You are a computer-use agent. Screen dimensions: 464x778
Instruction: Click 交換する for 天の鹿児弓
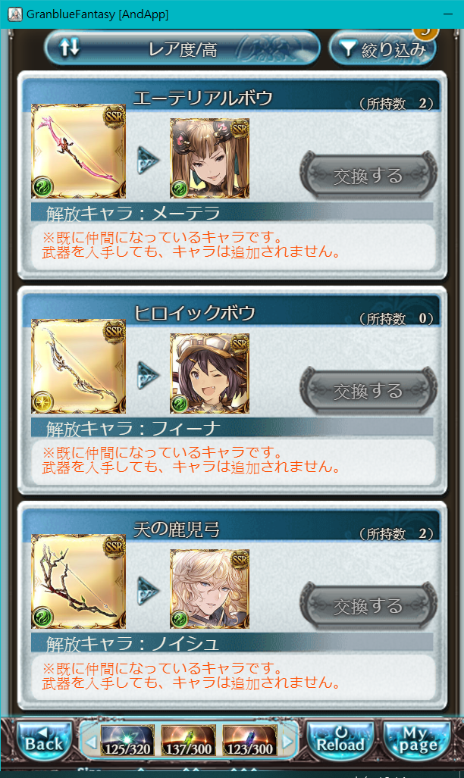(368, 606)
